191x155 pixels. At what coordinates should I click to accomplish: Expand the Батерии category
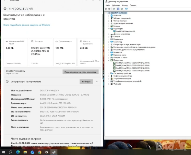point(109,26)
